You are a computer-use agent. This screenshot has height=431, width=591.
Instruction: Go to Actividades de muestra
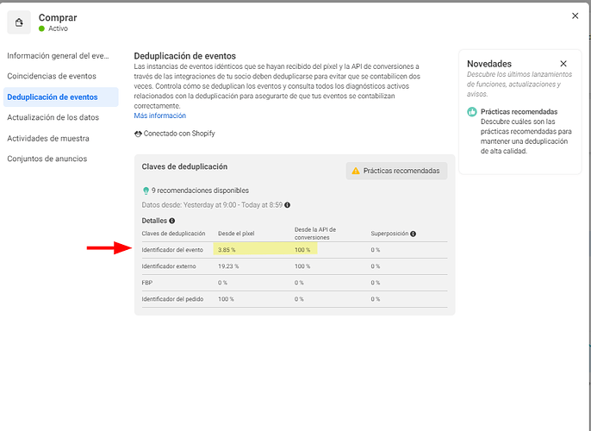48,139
